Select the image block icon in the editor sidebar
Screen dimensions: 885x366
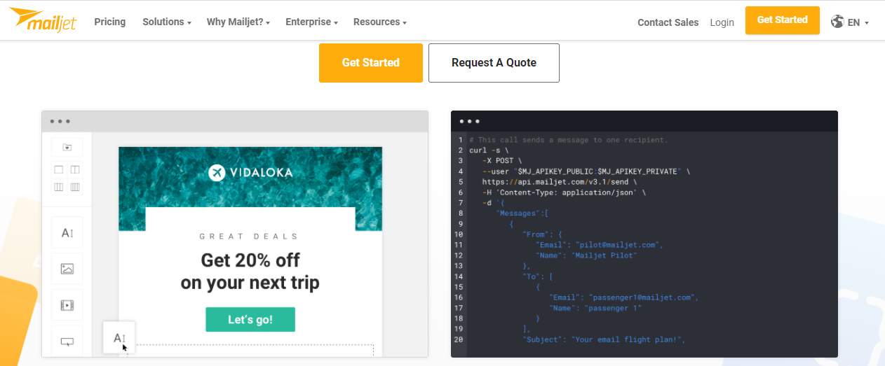pos(67,269)
